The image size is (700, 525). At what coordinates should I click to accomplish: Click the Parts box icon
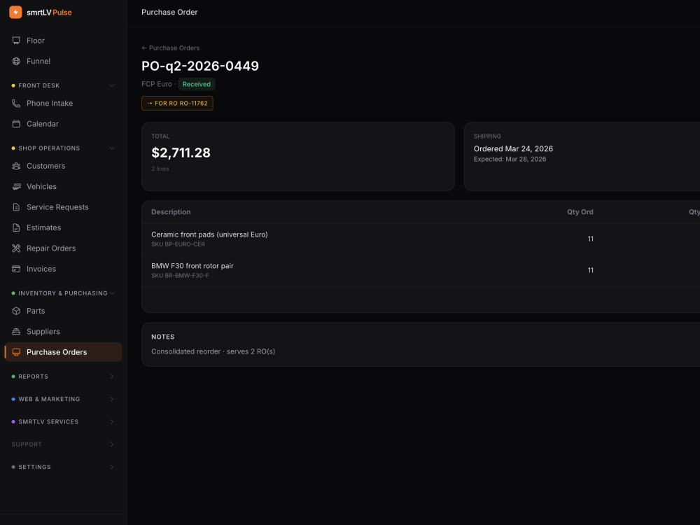coord(16,311)
